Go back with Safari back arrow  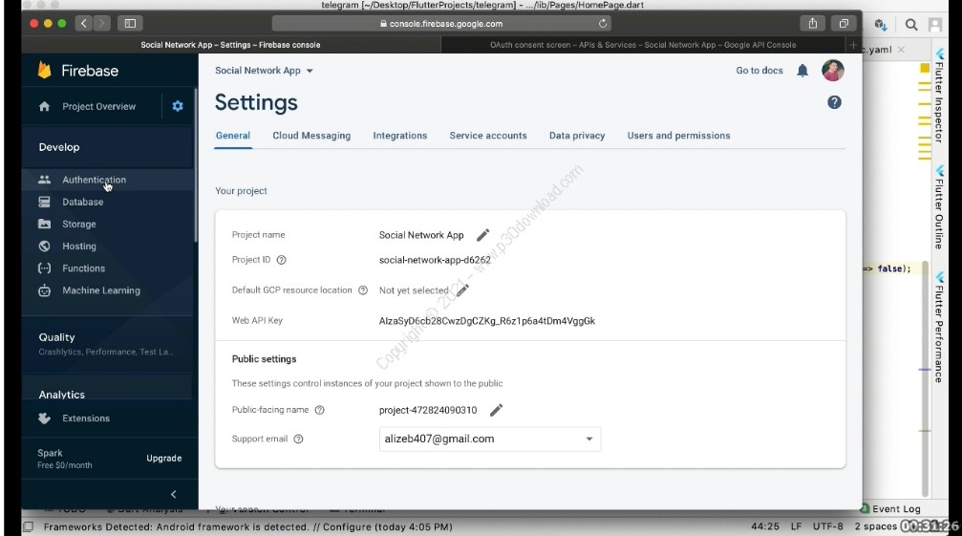pos(84,23)
